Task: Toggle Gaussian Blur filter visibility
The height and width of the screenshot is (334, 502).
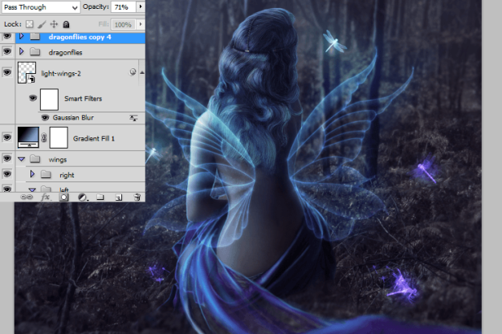Action: [45, 118]
